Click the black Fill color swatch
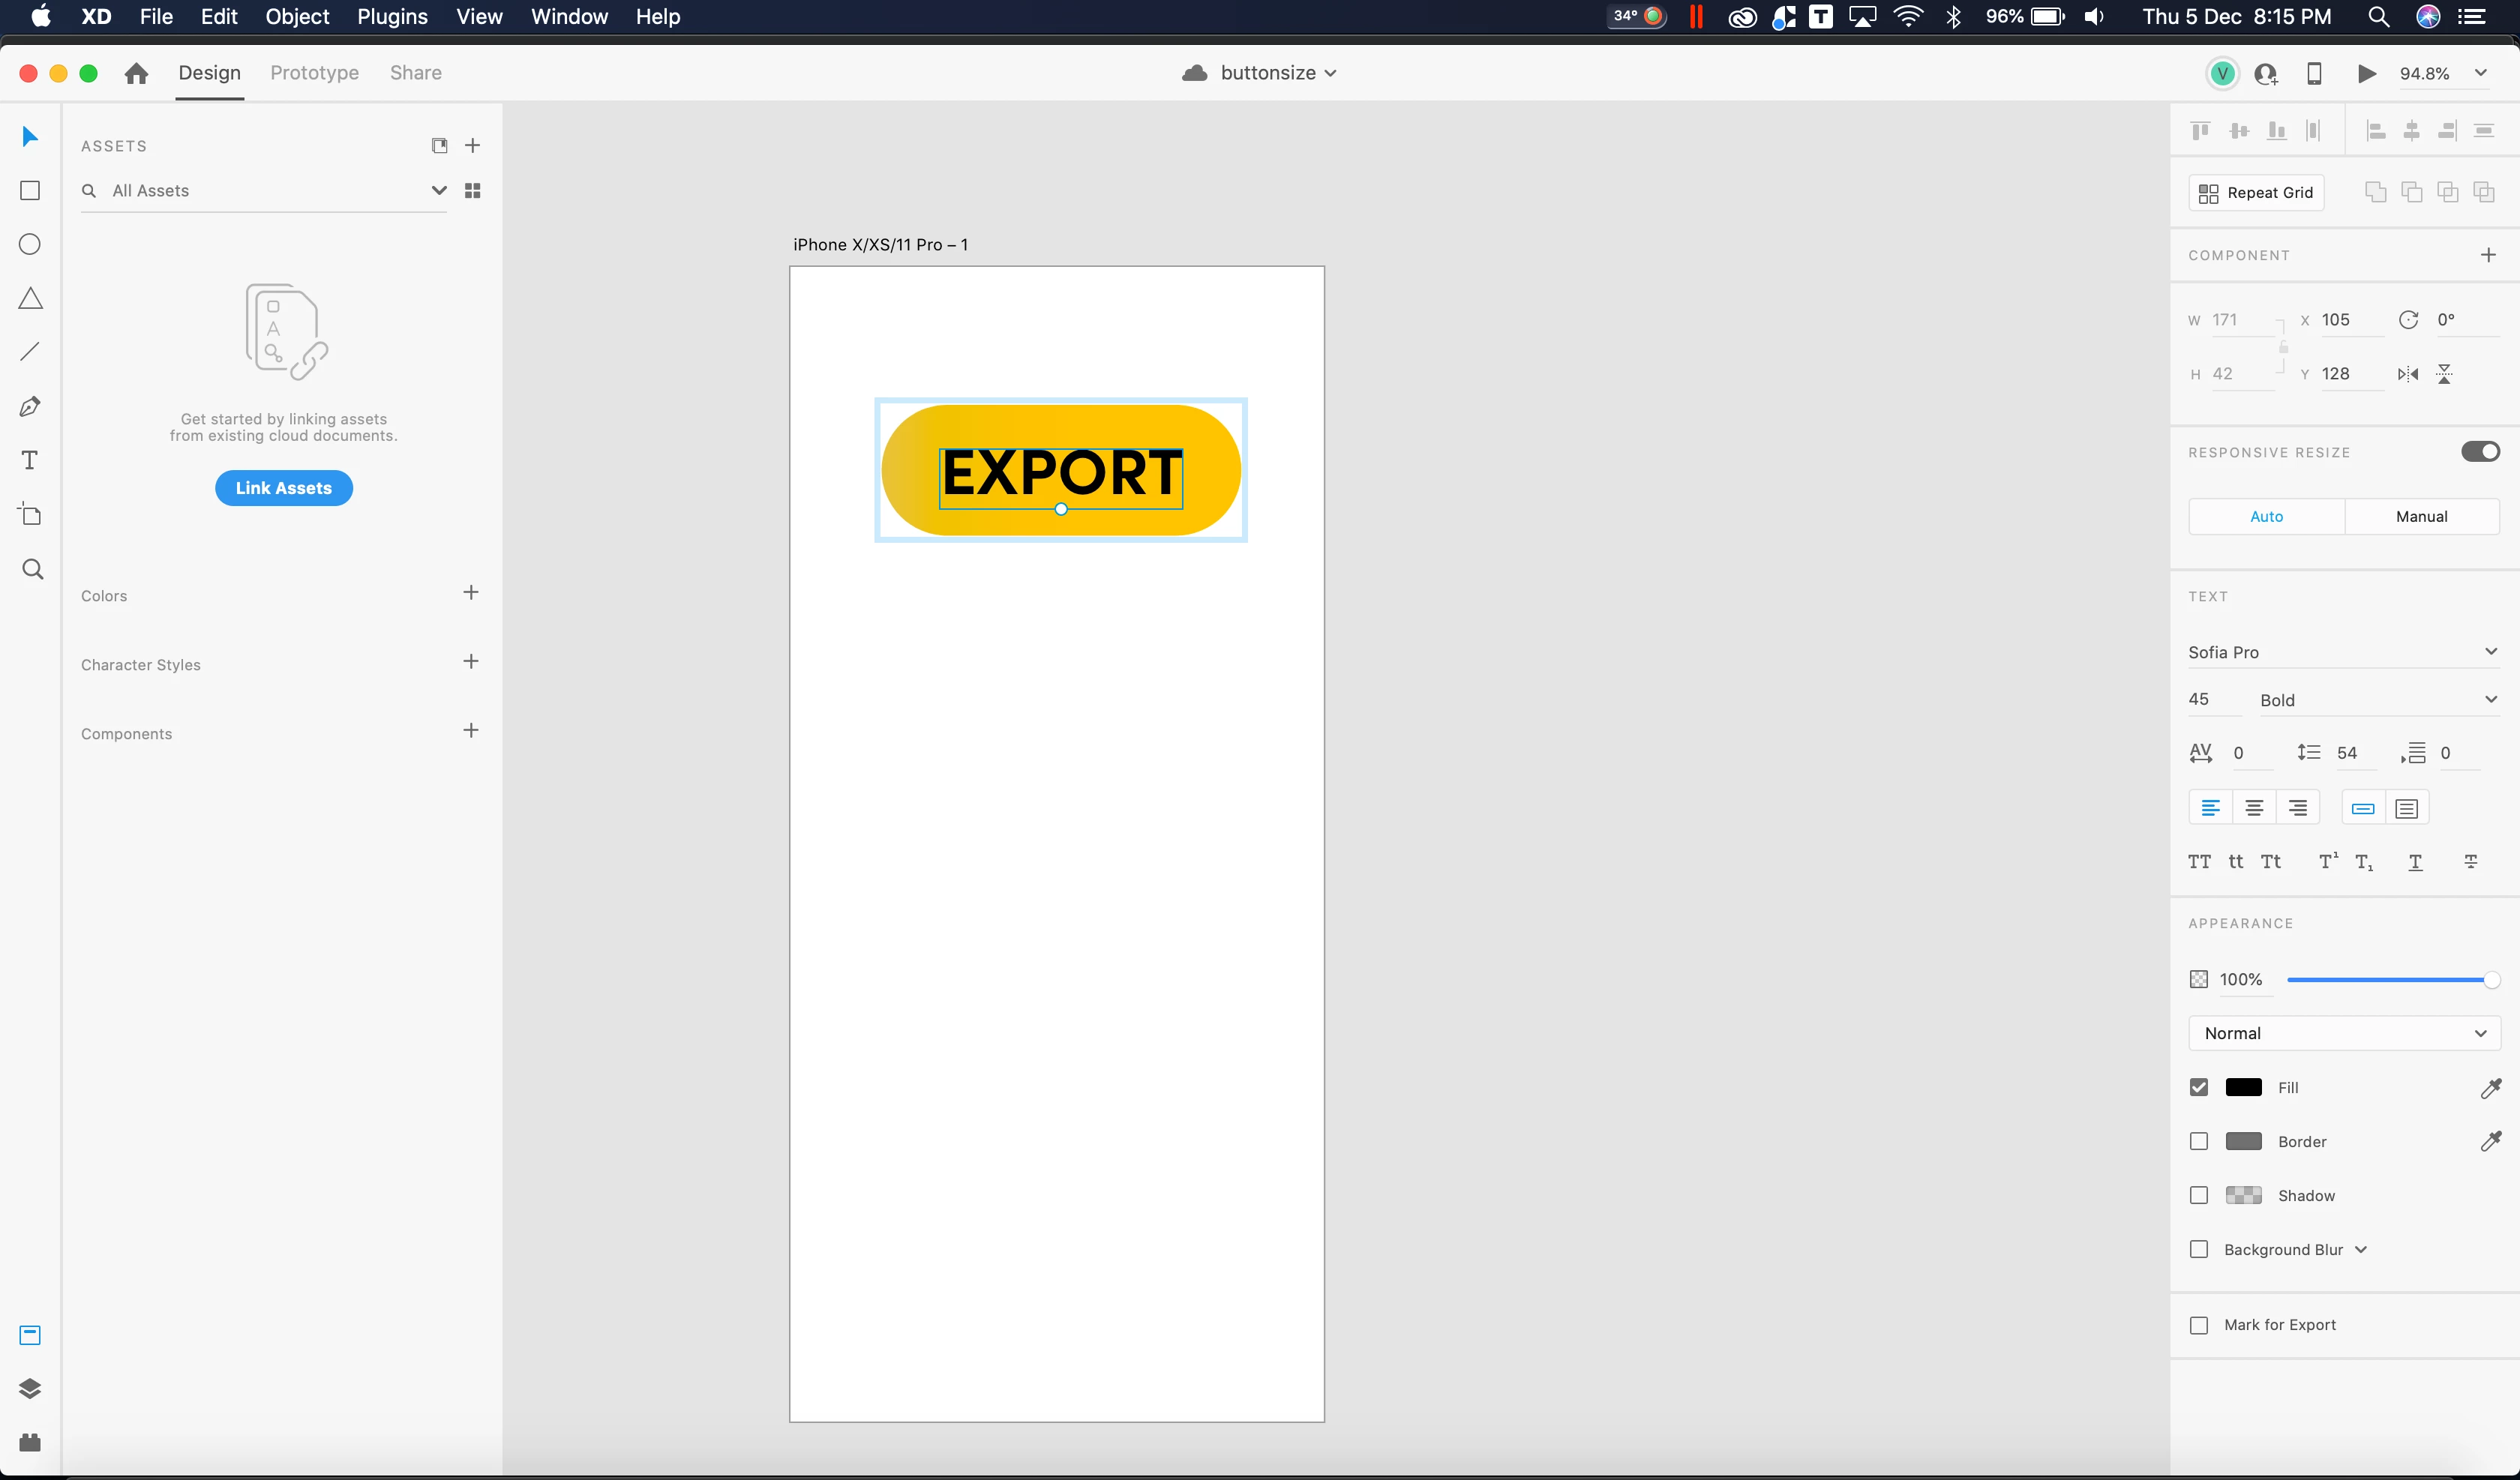Screen dimensions: 2520x1480 coord(2243,1088)
